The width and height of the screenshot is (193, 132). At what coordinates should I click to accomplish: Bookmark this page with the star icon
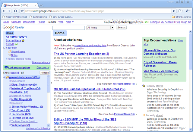point(22,11)
